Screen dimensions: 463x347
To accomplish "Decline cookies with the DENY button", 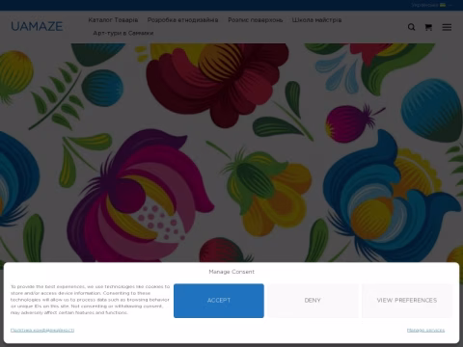I will [x=313, y=301].
